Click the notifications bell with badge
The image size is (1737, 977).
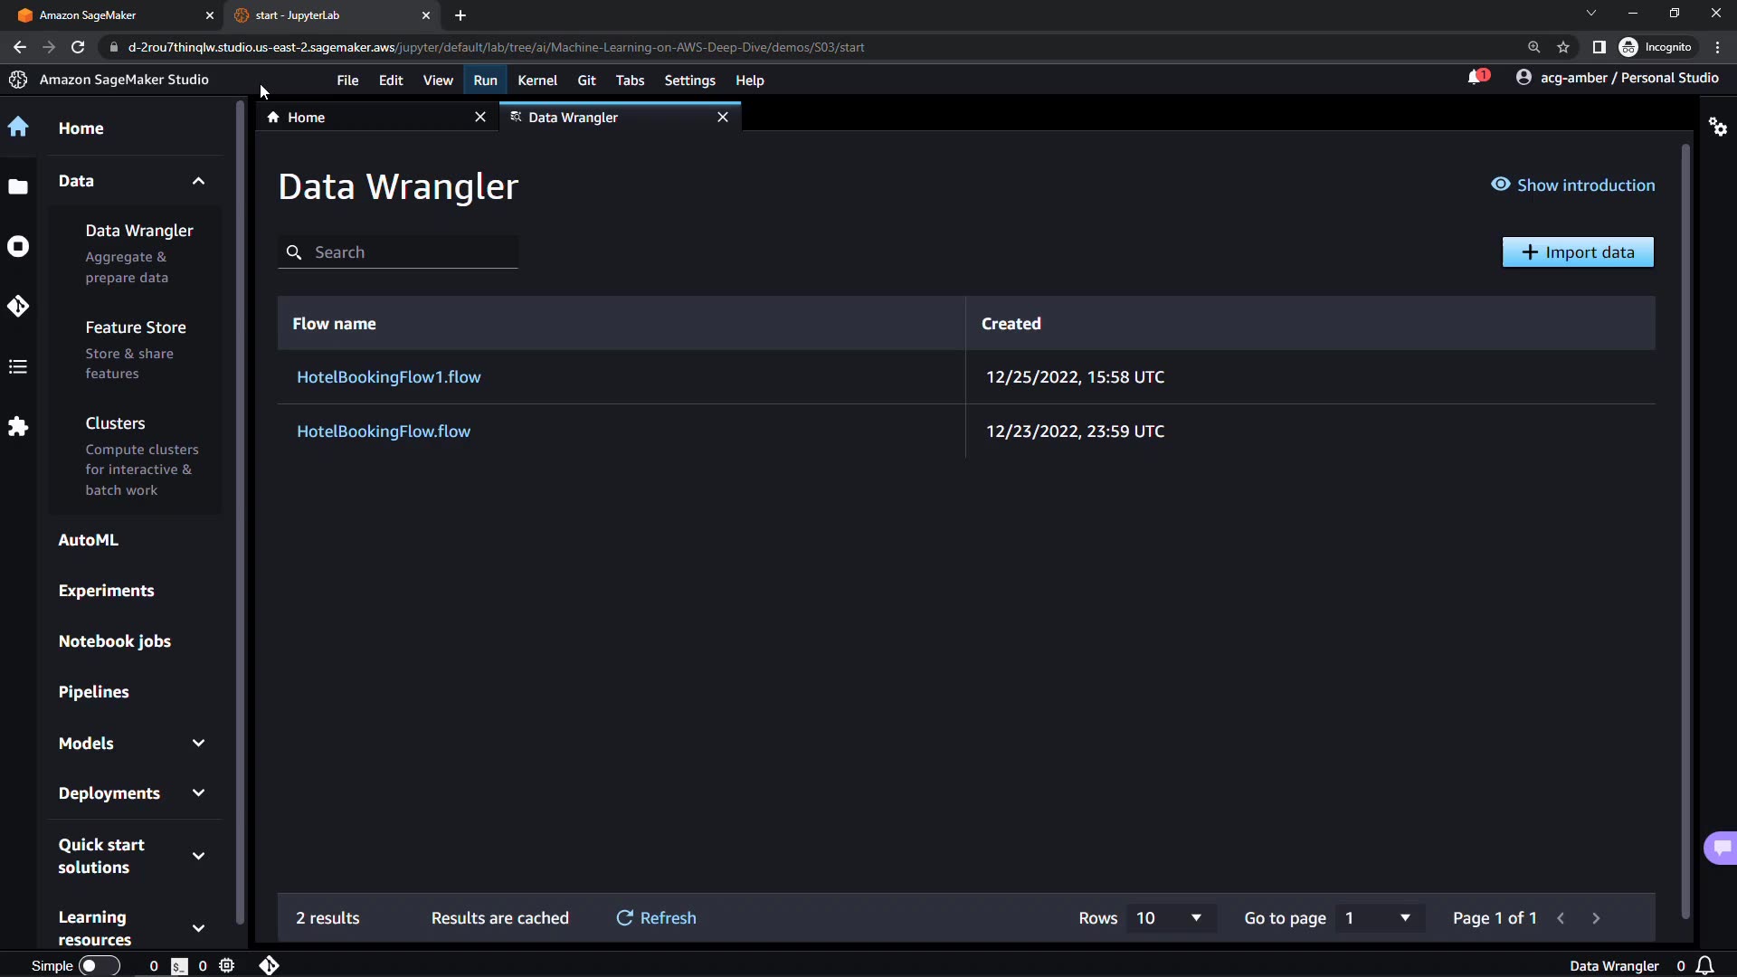[x=1476, y=78]
